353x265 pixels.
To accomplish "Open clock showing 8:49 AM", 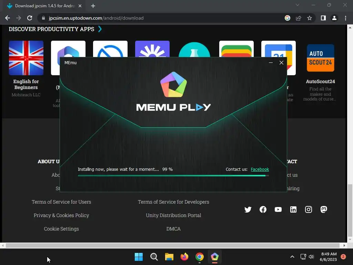I will (328, 257).
